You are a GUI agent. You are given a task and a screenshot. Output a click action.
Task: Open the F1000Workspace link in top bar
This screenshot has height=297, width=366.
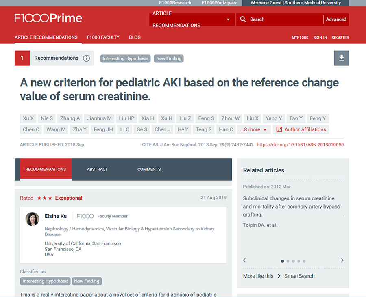[220, 3]
